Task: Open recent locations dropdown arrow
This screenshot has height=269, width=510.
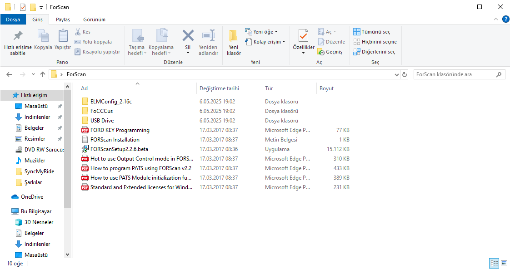Action: tap(33, 74)
